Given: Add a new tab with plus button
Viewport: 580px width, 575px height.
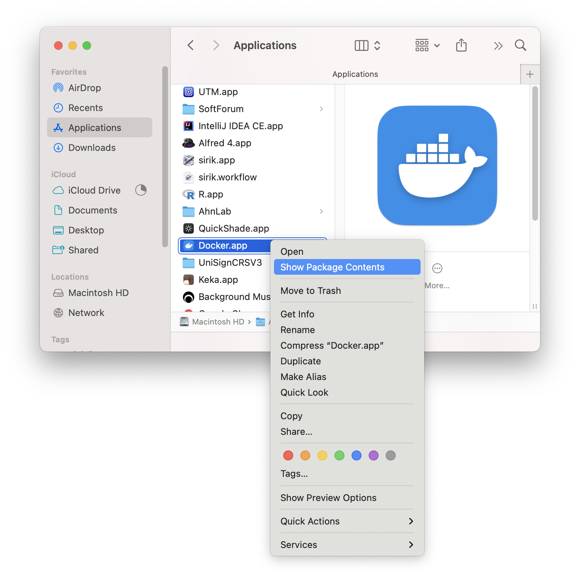Looking at the screenshot, I should [530, 74].
